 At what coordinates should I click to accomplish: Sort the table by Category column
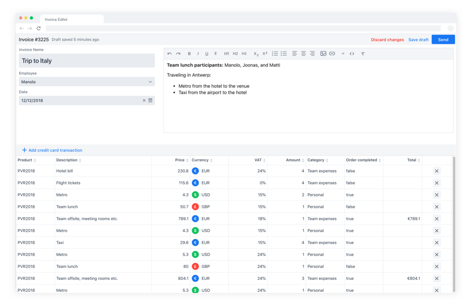[x=317, y=160]
